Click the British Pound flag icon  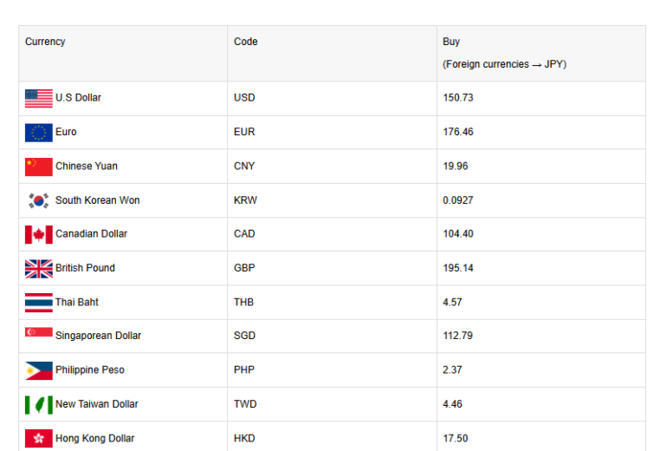click(x=39, y=268)
